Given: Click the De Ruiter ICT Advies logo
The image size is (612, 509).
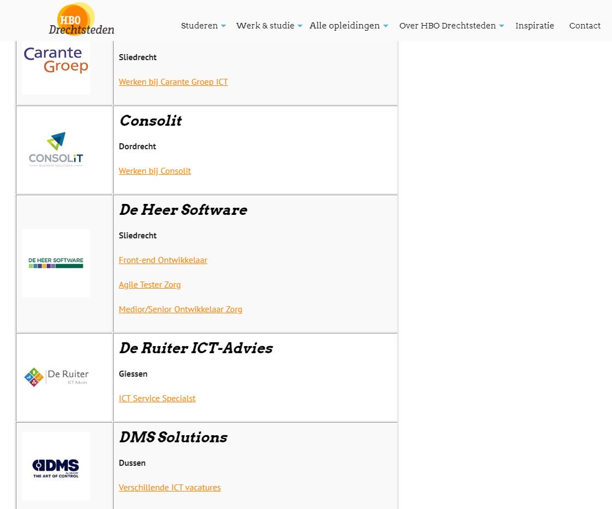Looking at the screenshot, I should pyautogui.click(x=56, y=377).
